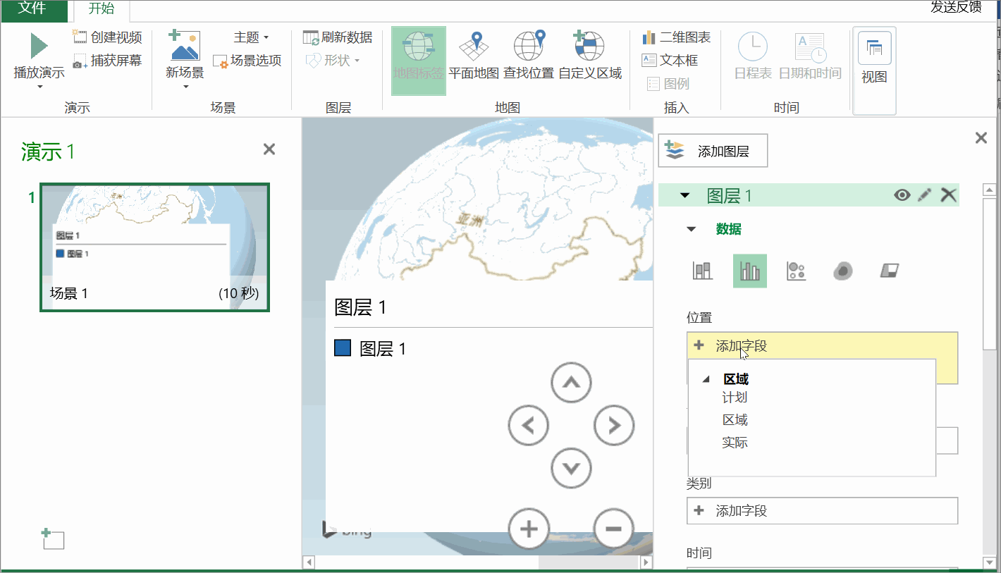Click the map horizontal scrollbar right arrow
Viewport: 1001px width, 573px height.
coord(646,562)
